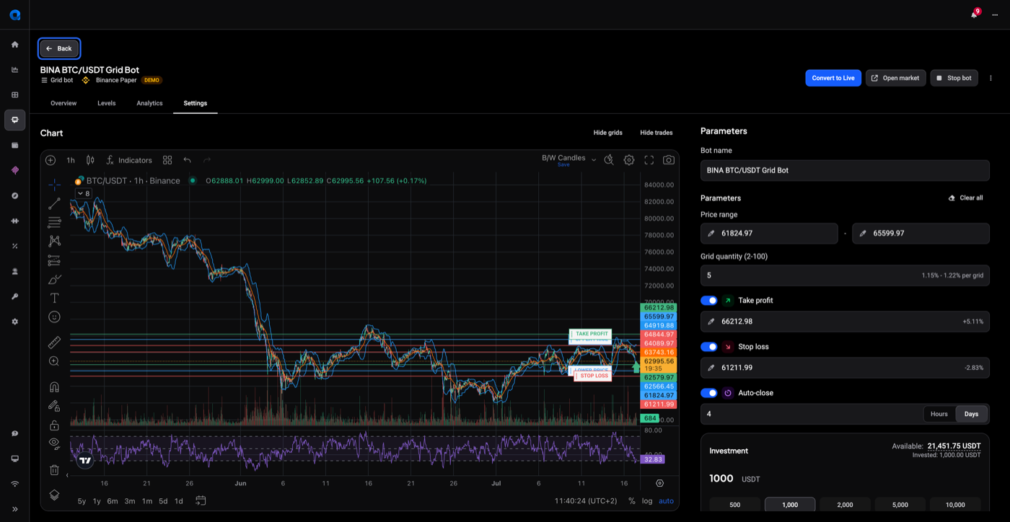Hide all drawings with eye icon

tap(54, 443)
